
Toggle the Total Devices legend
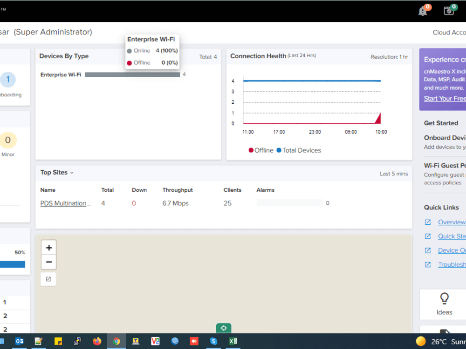click(x=301, y=150)
